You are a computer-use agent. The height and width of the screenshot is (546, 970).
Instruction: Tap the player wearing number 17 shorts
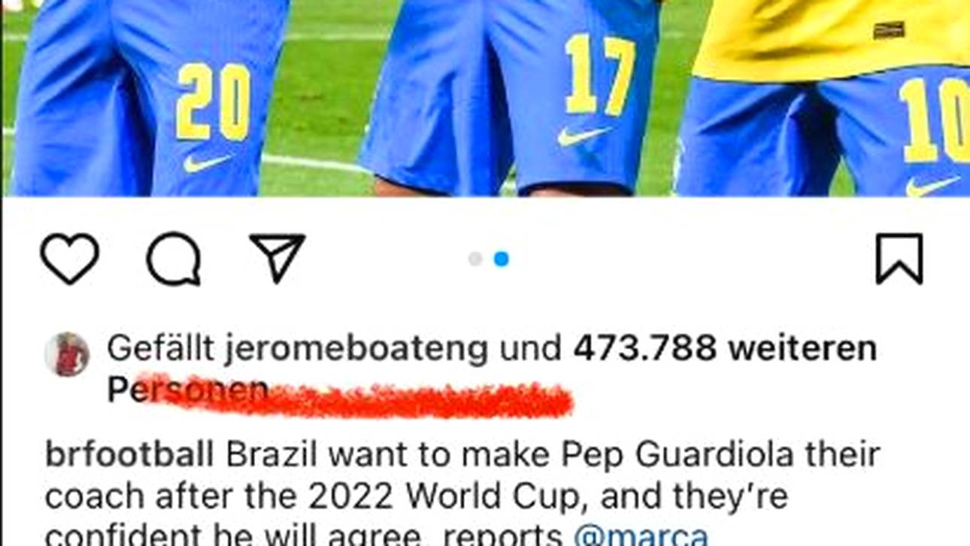pos(511,98)
